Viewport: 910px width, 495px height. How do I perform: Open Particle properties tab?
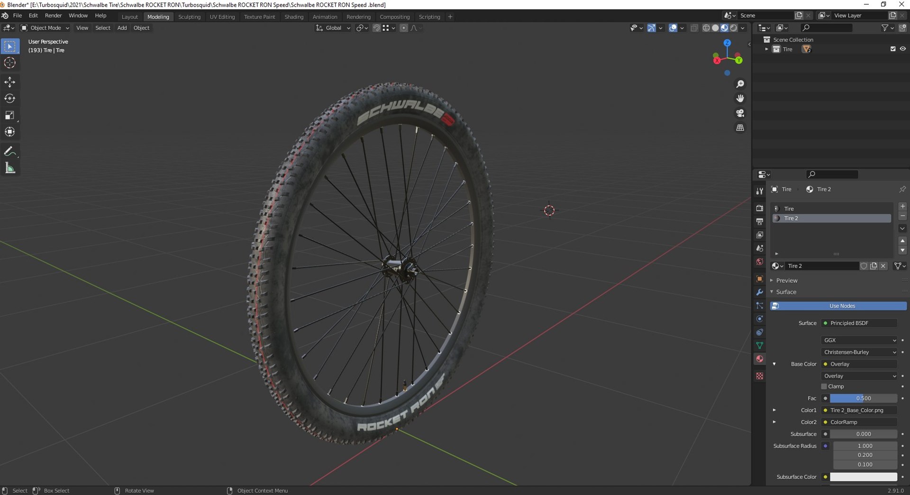tap(760, 306)
